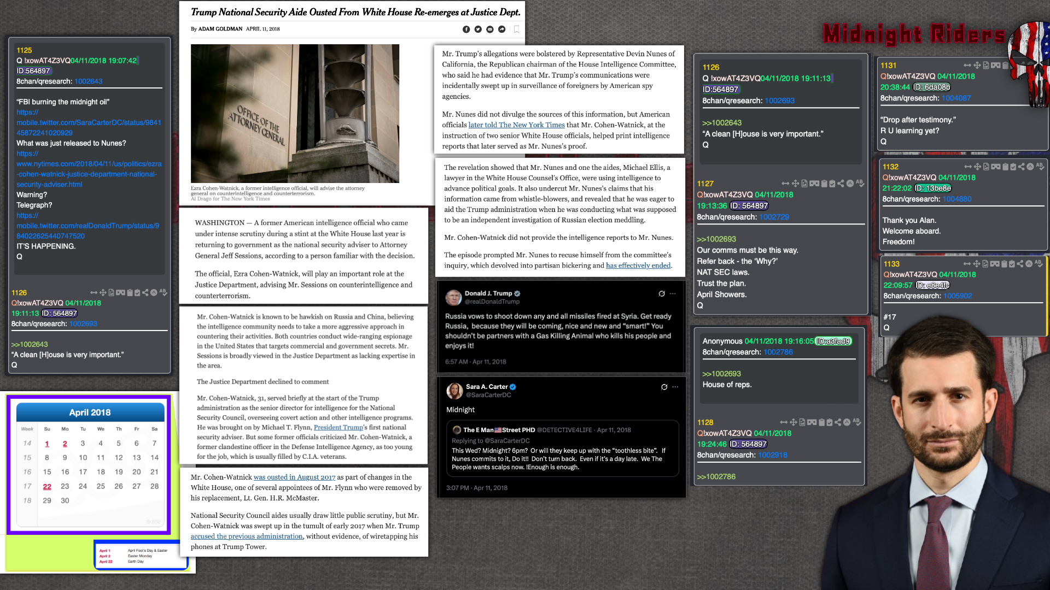1050x590 pixels.
Task: Open the three-dot menu on the Trump tweet
Action: click(673, 294)
